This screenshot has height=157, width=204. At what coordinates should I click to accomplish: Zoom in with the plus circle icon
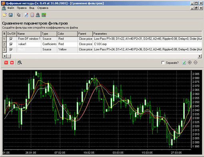[190, 62]
